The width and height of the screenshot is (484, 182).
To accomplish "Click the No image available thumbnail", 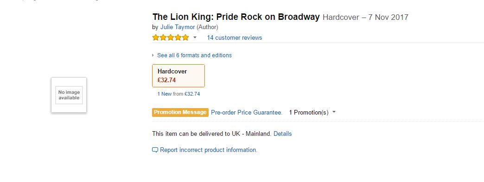I will pyautogui.click(x=69, y=95).
